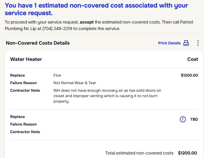
Task: Click the Water Heater section title
Action: pyautogui.click(x=26, y=59)
